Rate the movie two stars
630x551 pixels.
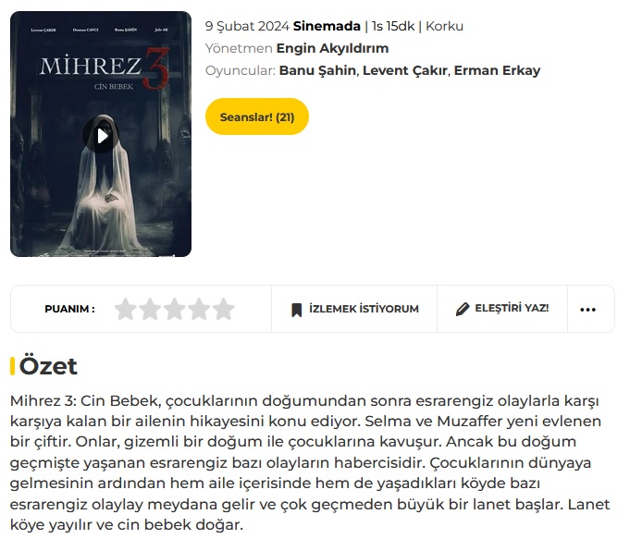coord(150,309)
